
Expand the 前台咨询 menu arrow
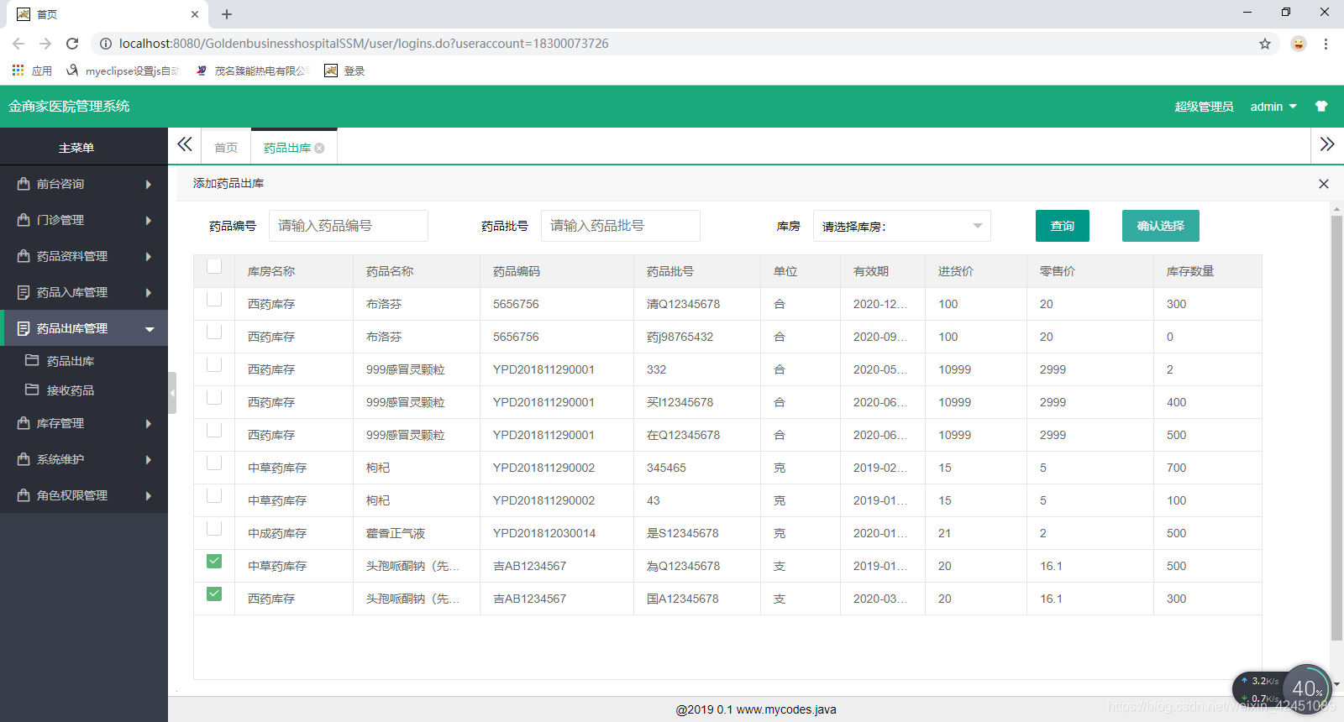pyautogui.click(x=149, y=184)
